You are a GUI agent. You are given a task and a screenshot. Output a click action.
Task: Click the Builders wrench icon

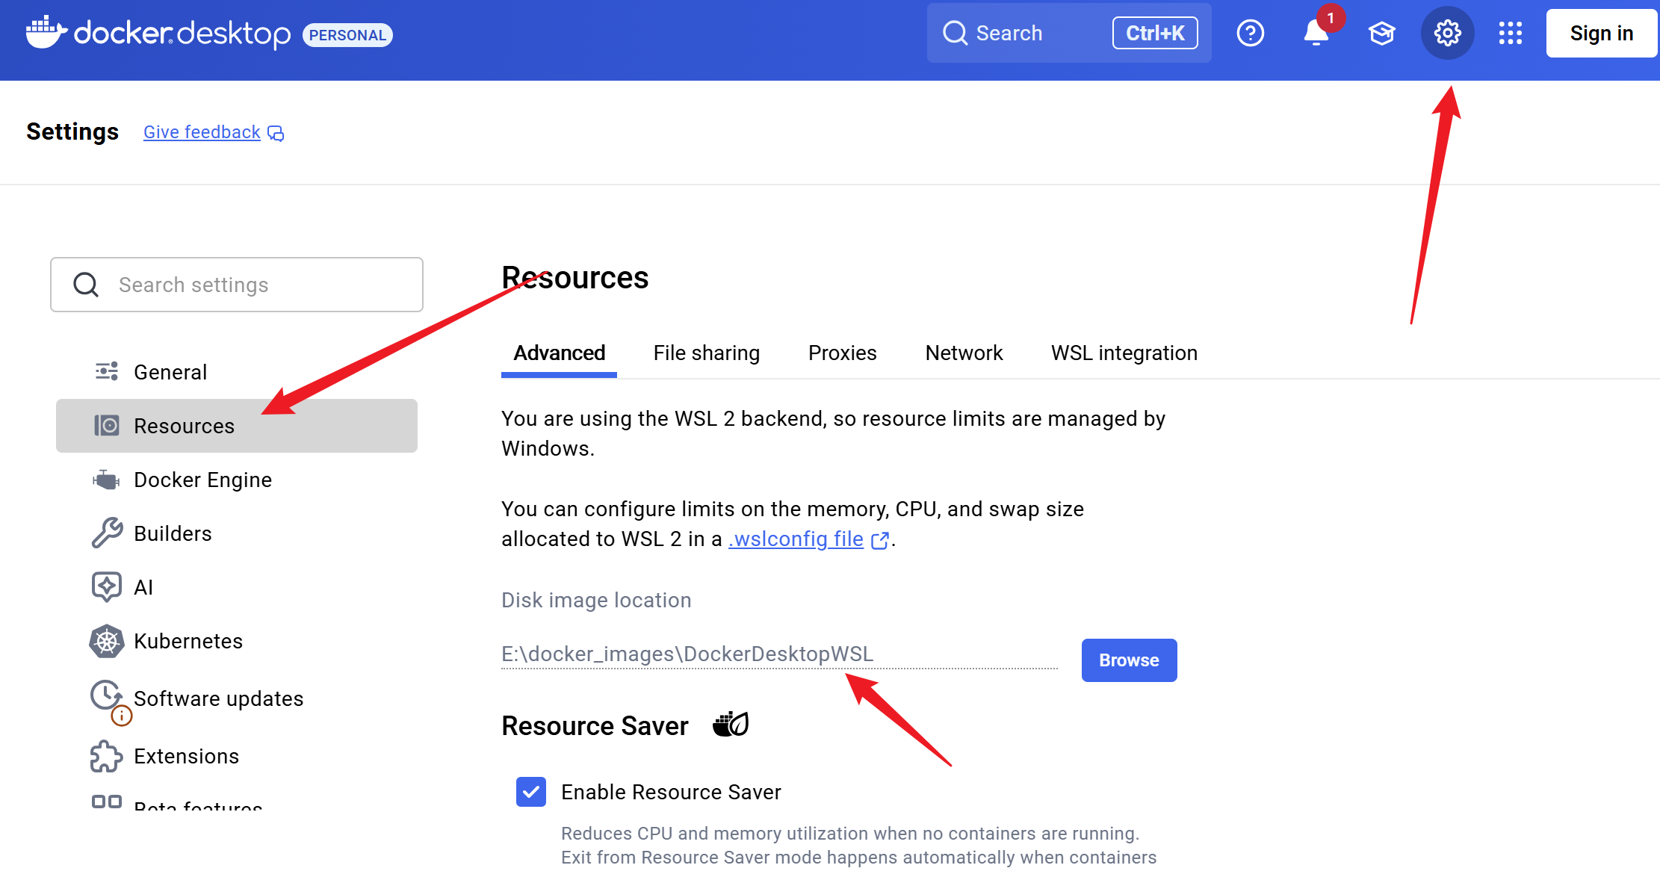point(107,533)
